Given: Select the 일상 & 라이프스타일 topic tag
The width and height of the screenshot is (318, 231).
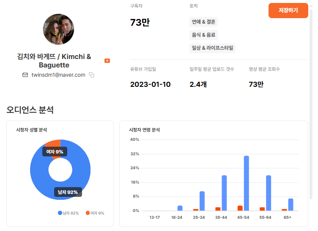Looking at the screenshot, I should tap(212, 48).
